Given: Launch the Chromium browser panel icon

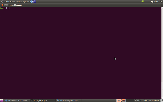Looking at the screenshot, I should pyautogui.click(x=32, y=2).
